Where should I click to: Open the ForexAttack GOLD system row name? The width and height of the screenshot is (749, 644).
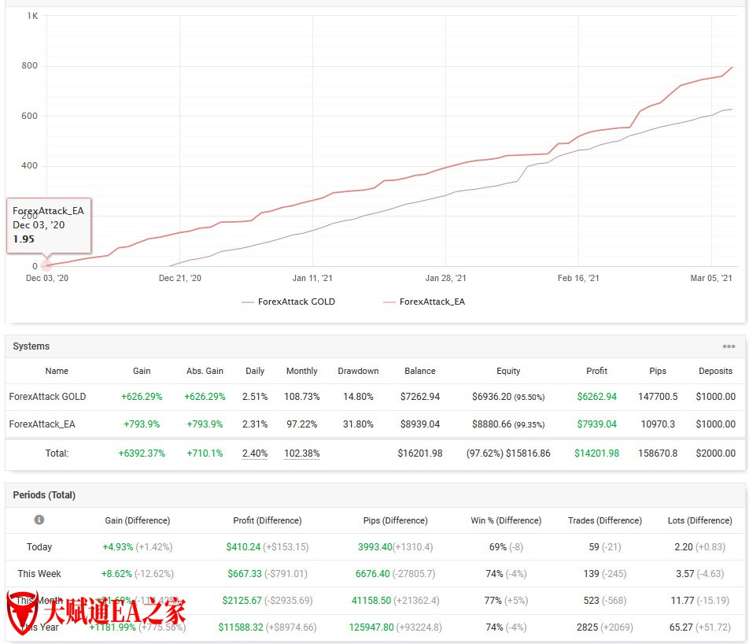tap(47, 397)
